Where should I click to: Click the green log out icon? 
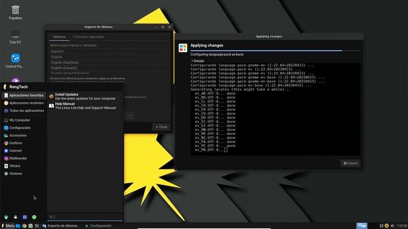[34, 217]
